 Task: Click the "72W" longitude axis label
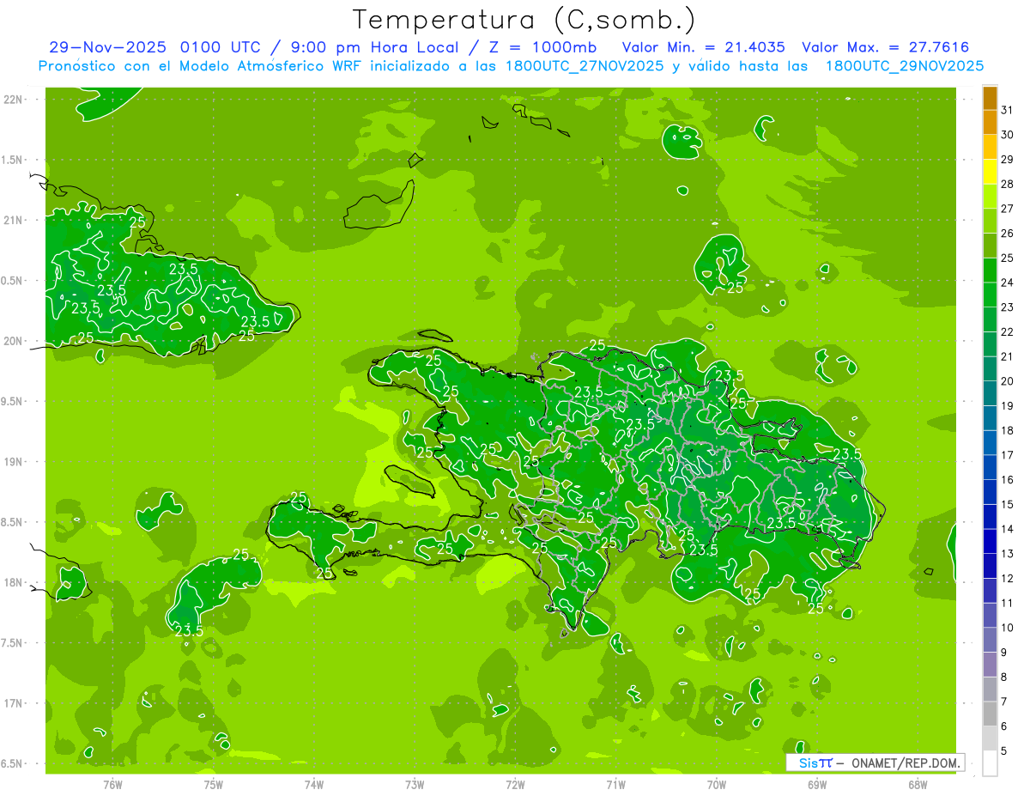click(x=515, y=785)
